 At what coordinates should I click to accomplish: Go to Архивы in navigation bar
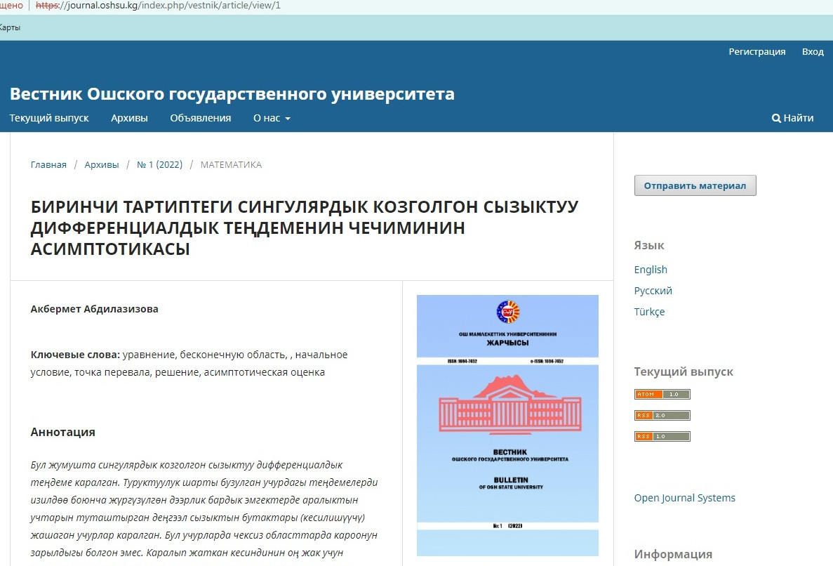coord(129,118)
